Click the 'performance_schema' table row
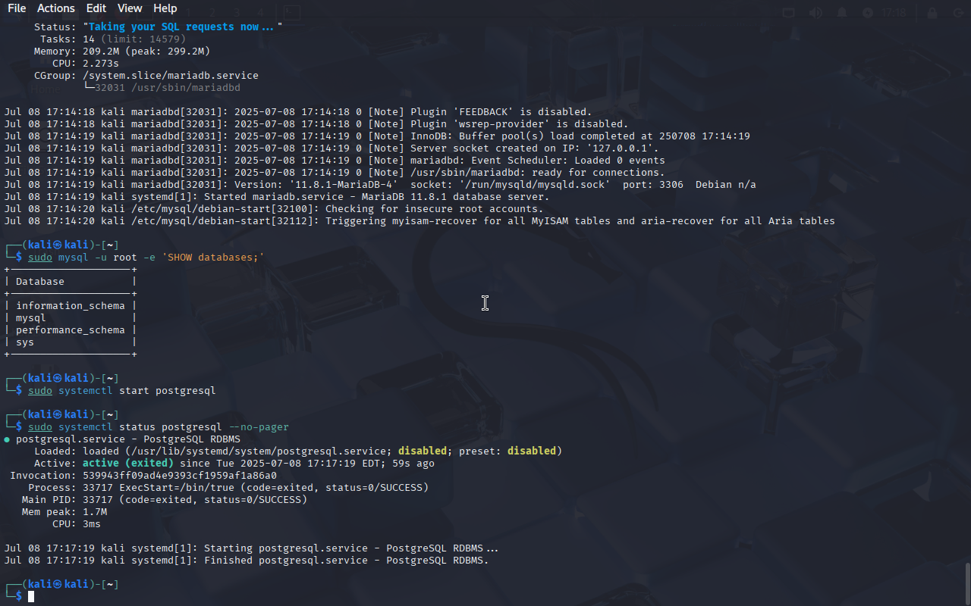This screenshot has width=971, height=606. 71,330
